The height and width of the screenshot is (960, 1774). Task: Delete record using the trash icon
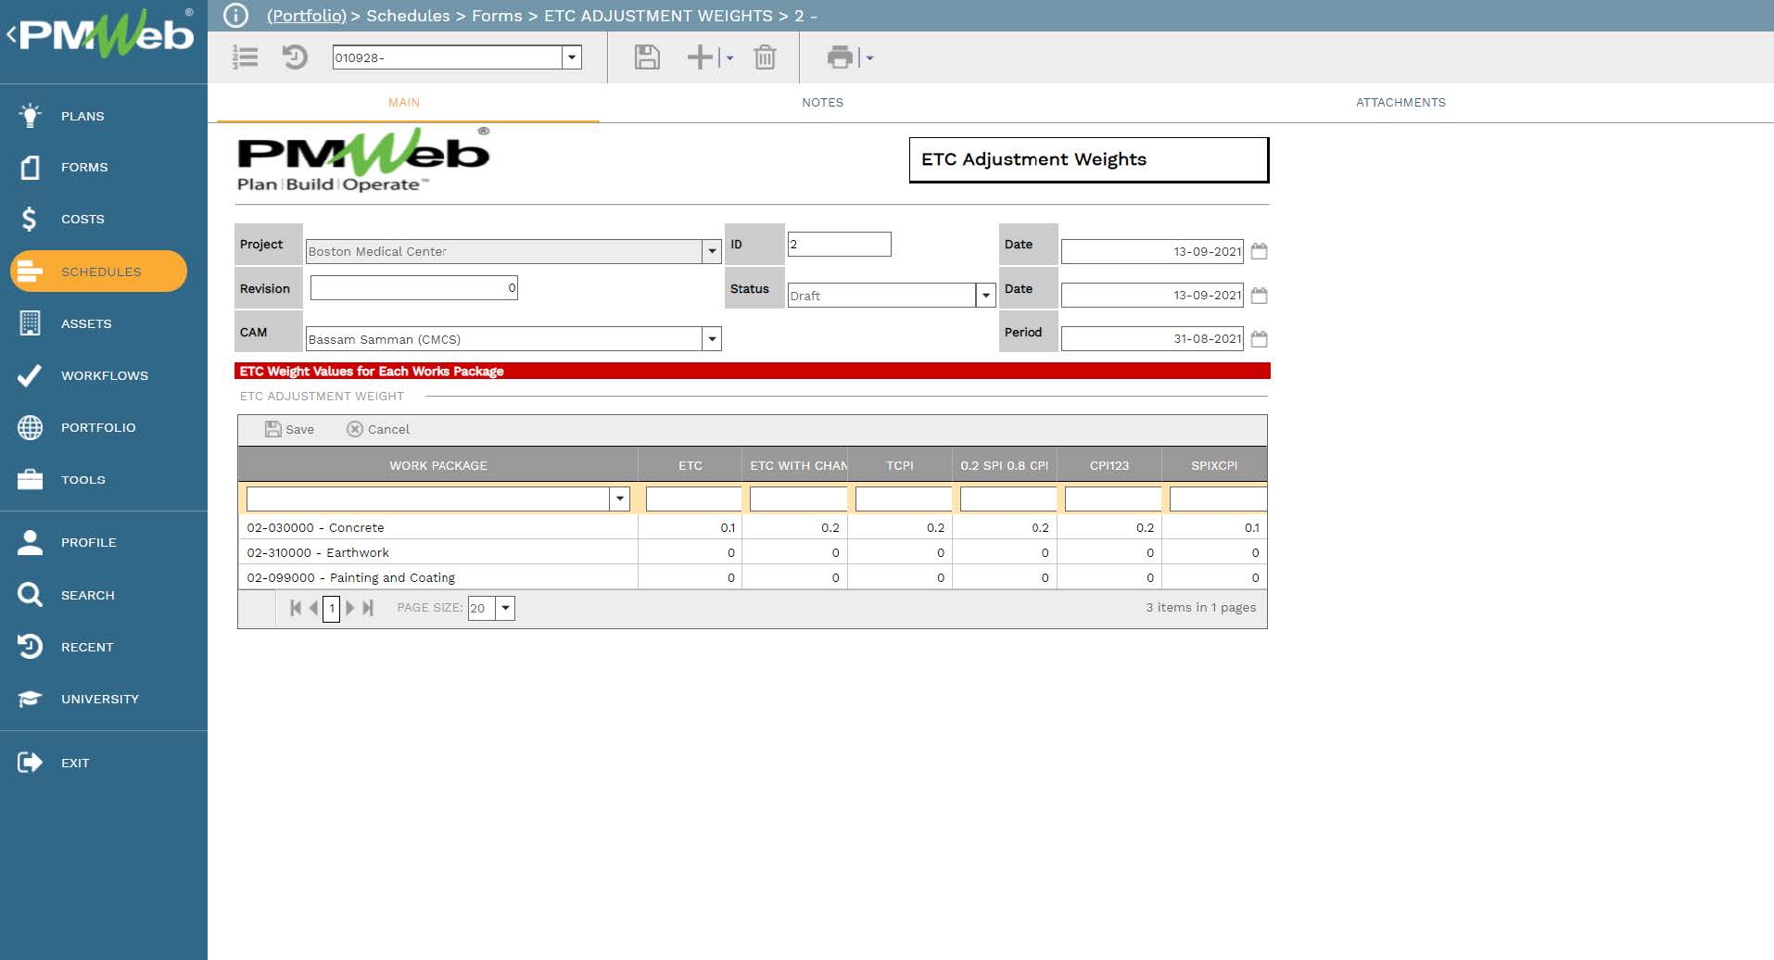[765, 57]
